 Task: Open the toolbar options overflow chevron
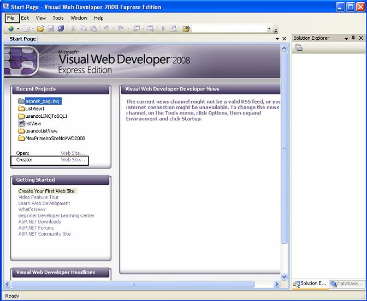[x=276, y=30]
